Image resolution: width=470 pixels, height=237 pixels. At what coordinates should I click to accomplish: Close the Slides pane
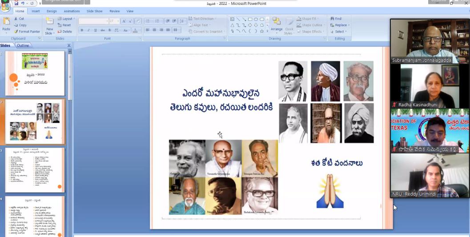69,45
